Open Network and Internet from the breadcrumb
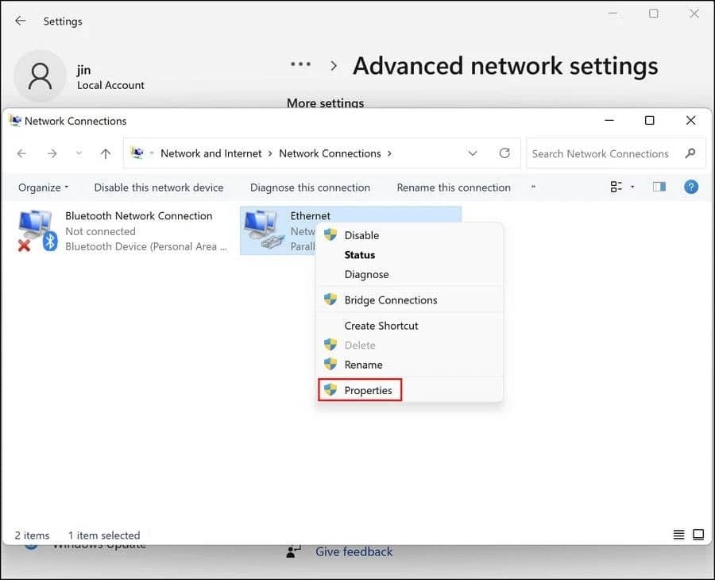Screen dimensions: 715x580 pos(211,153)
